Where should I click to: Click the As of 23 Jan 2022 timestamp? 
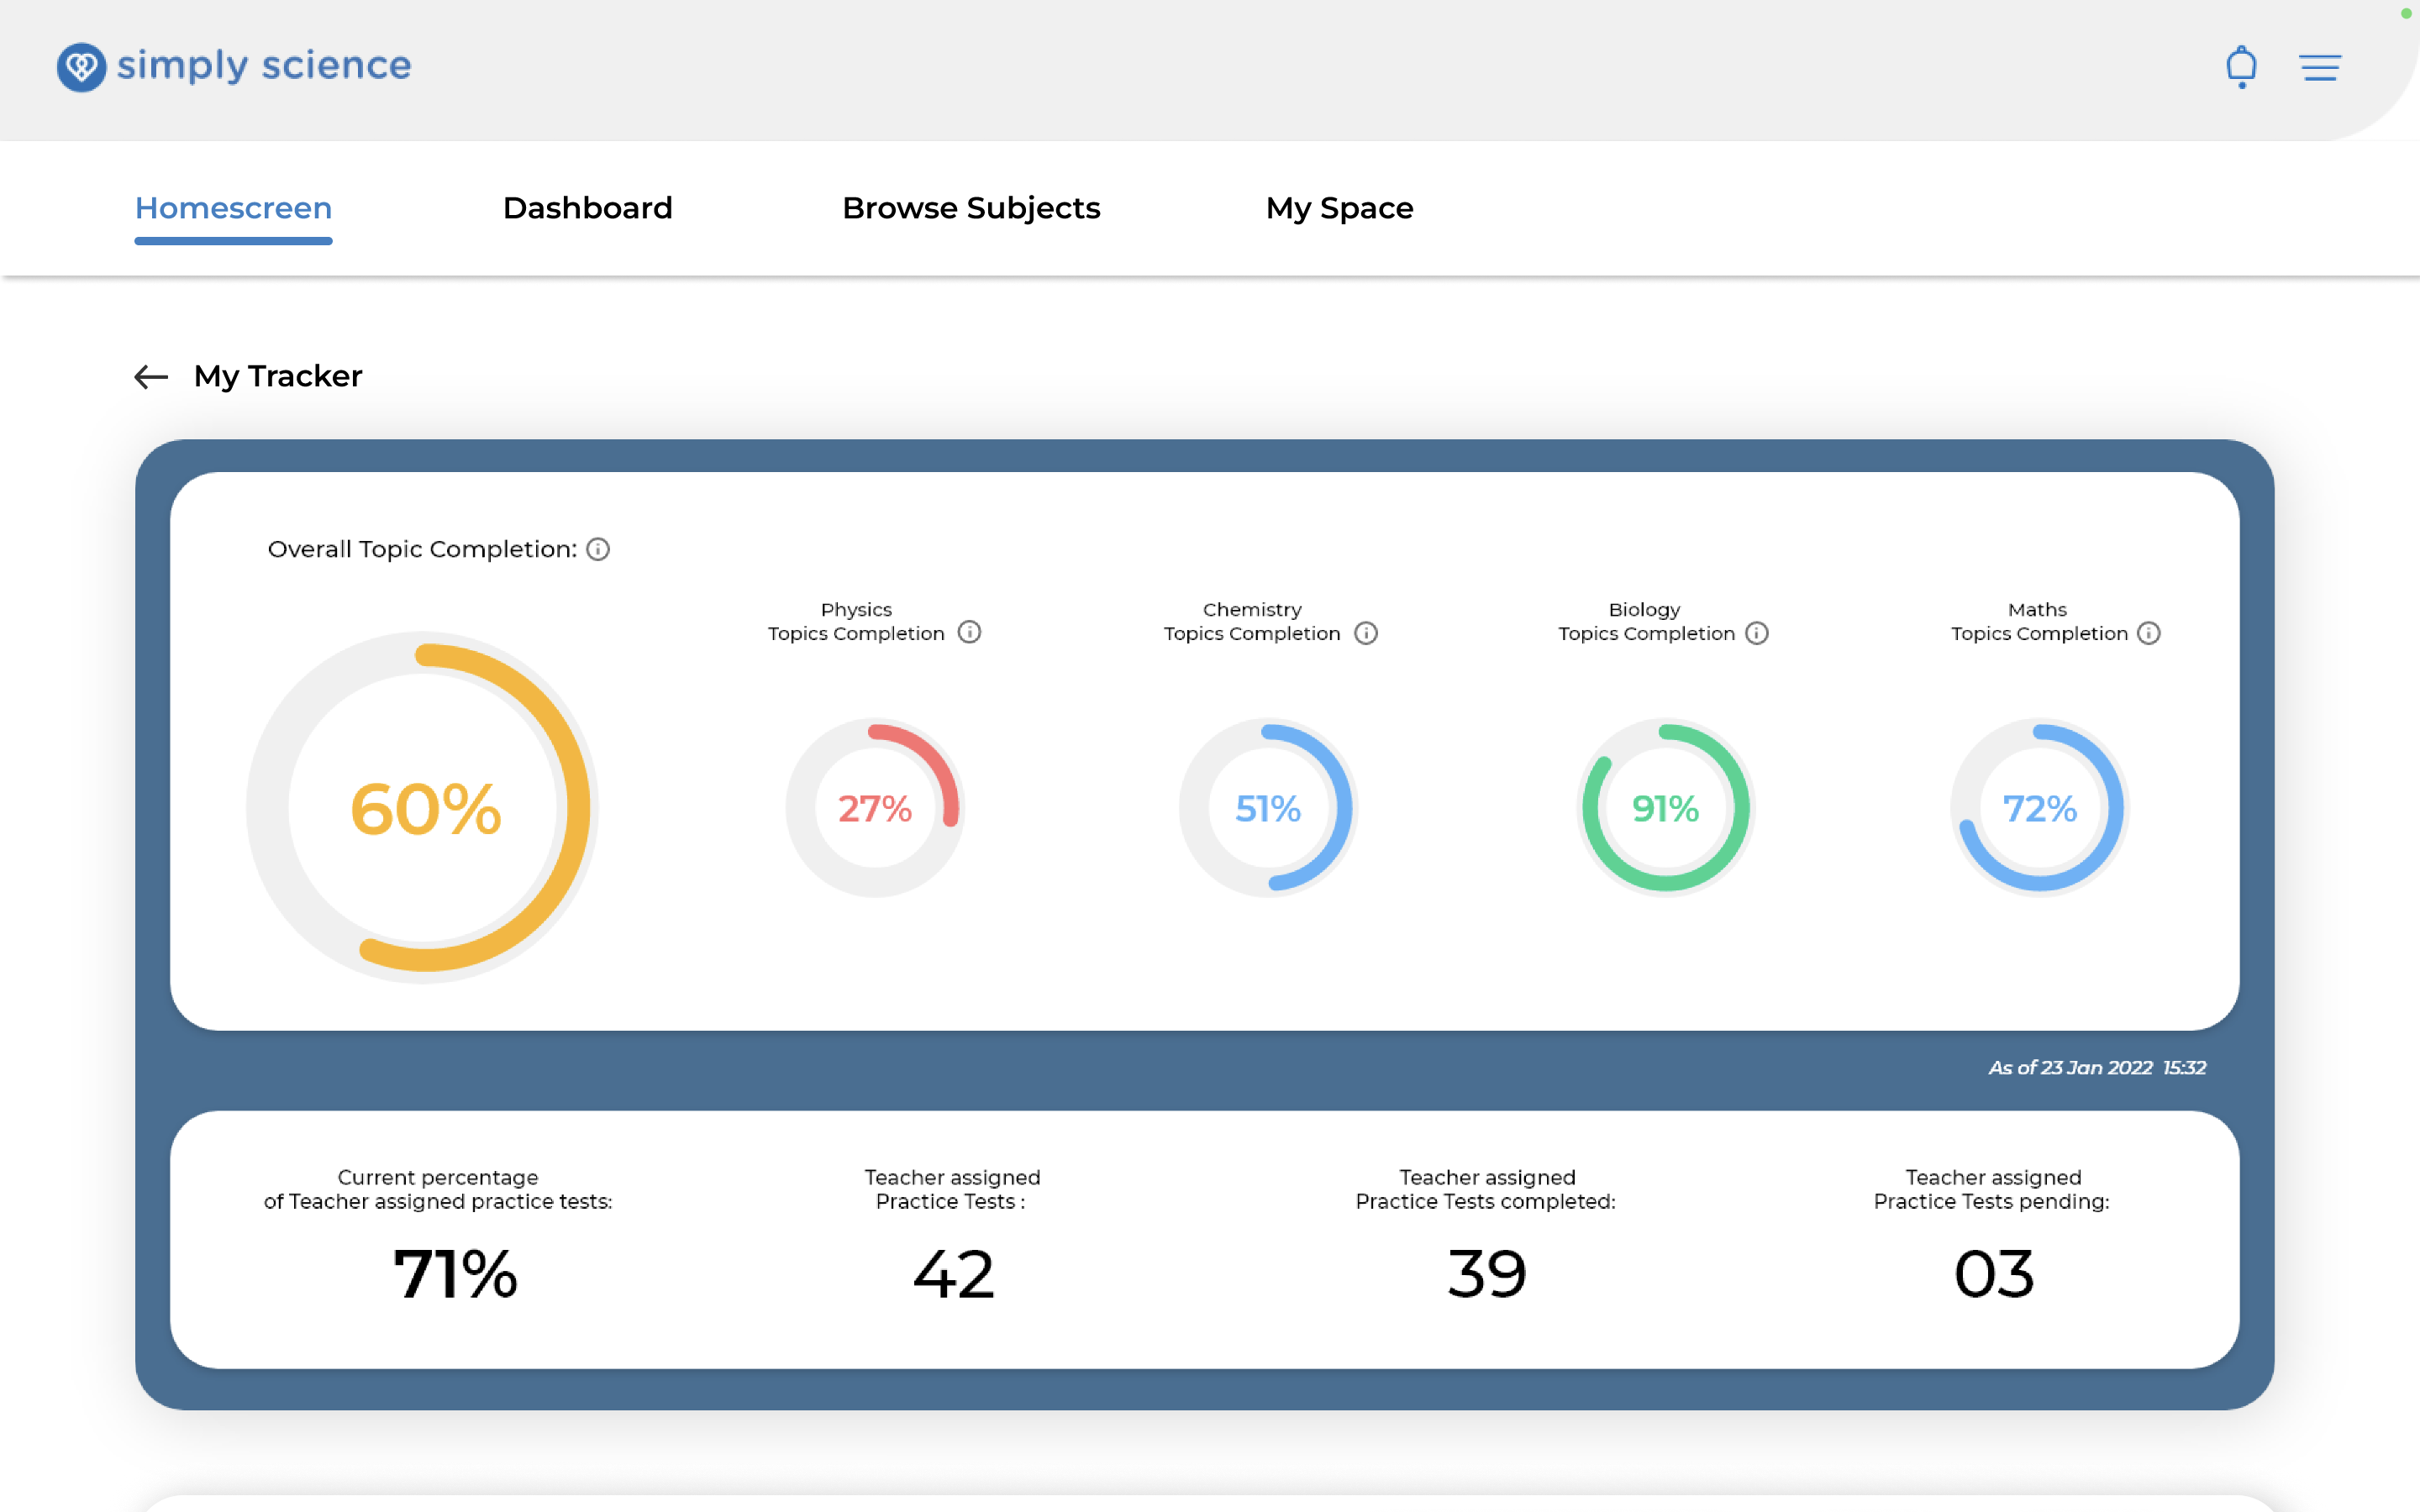point(2097,1067)
